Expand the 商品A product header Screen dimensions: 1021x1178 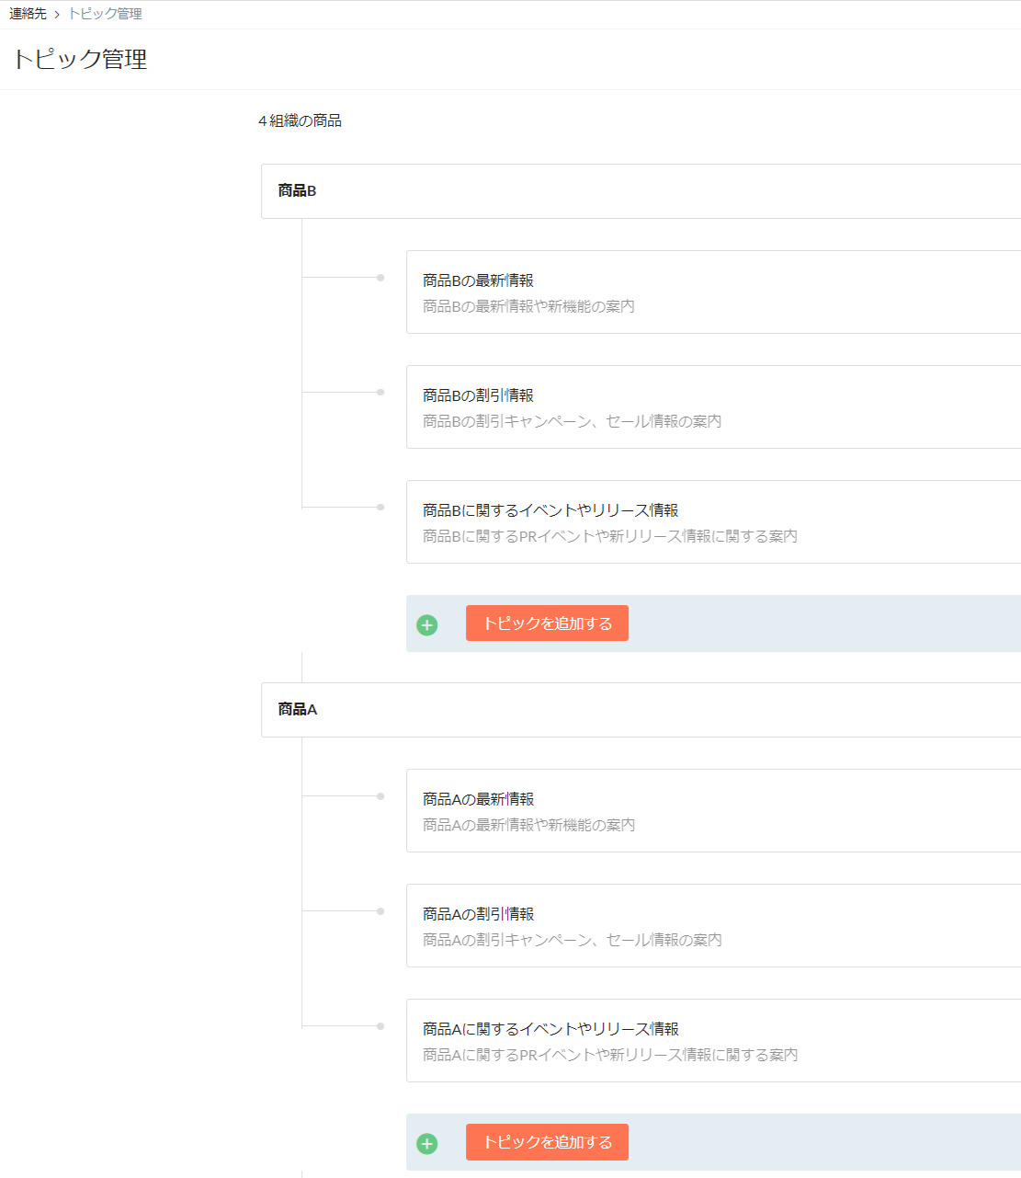640,710
